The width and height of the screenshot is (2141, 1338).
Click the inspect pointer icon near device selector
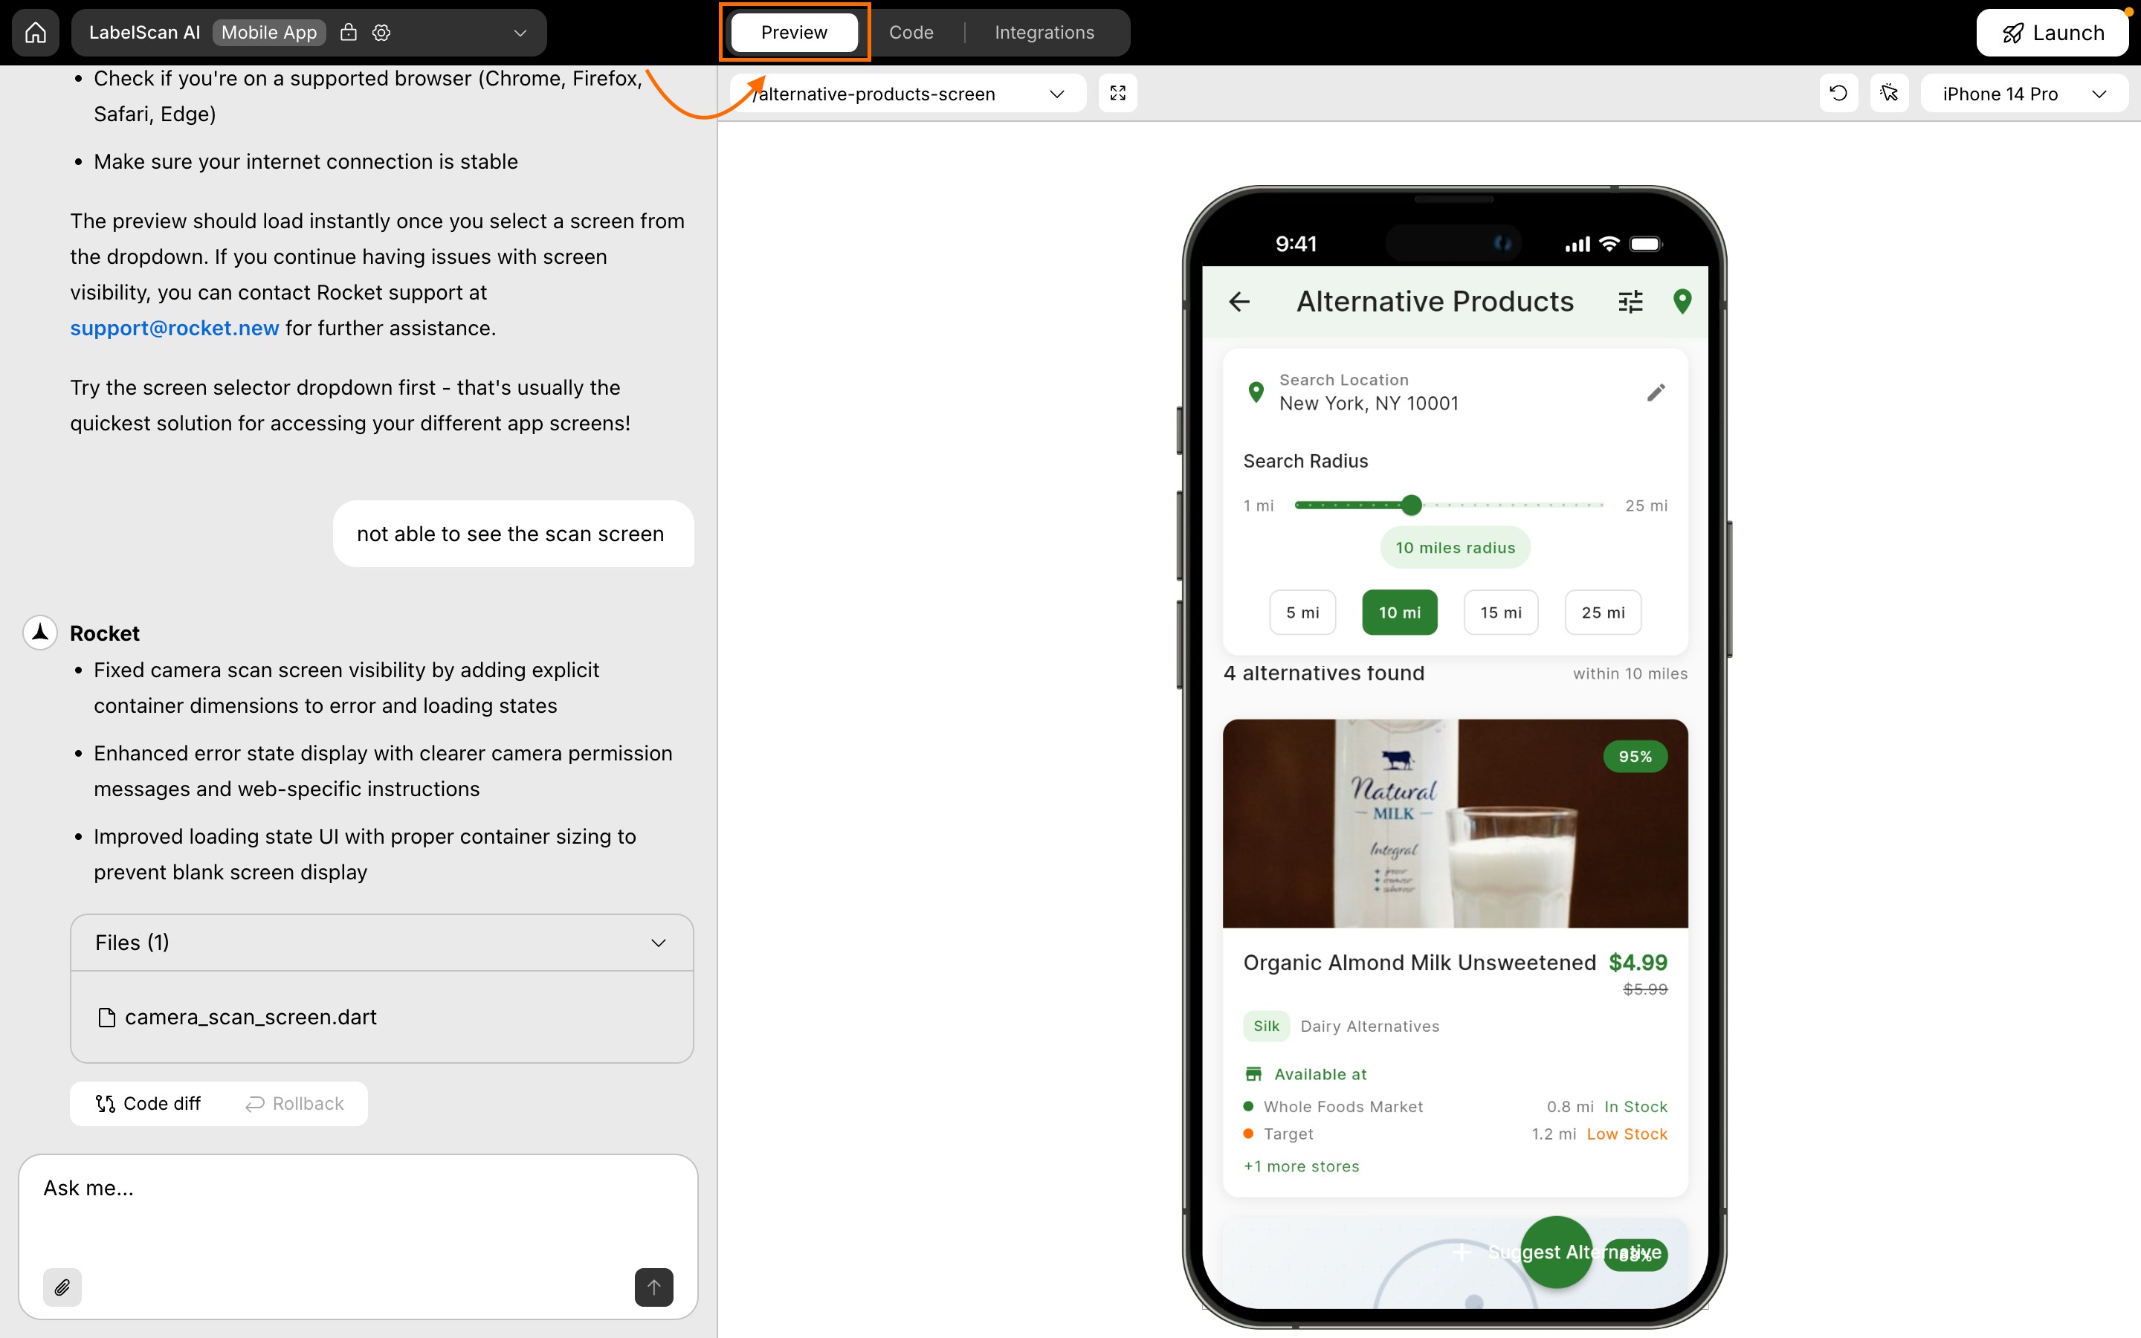tap(1890, 93)
